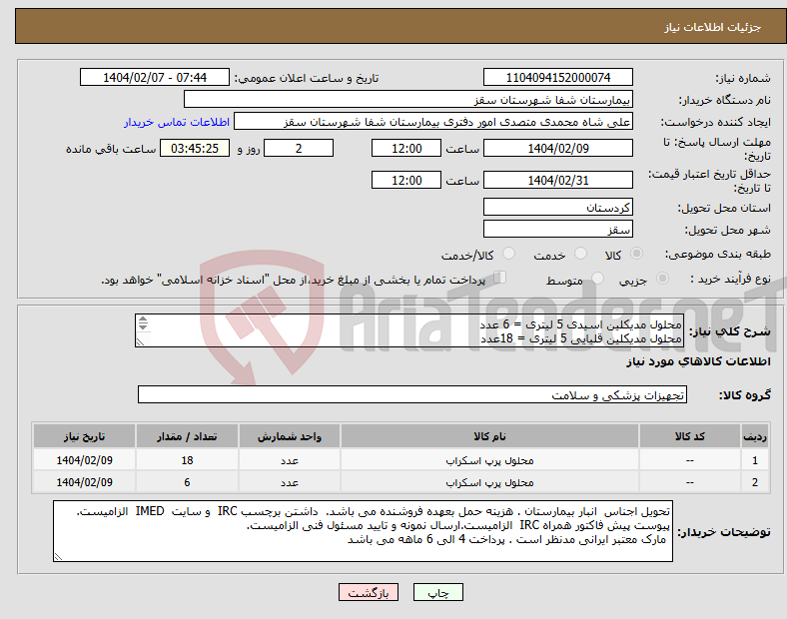Click the ردیف column header

[x=755, y=436]
